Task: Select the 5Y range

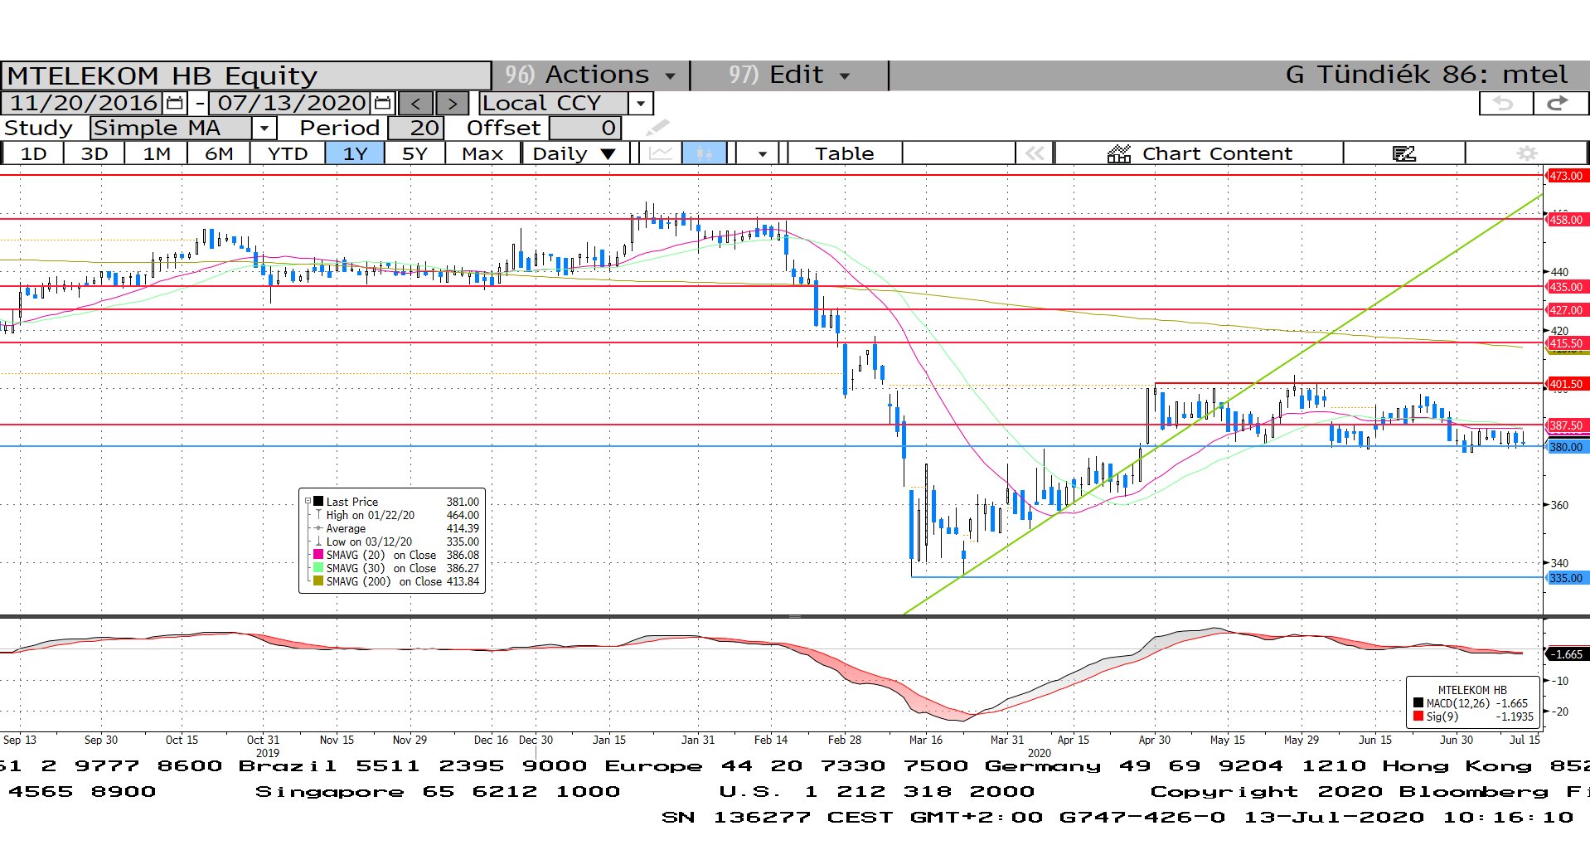Action: (x=414, y=153)
